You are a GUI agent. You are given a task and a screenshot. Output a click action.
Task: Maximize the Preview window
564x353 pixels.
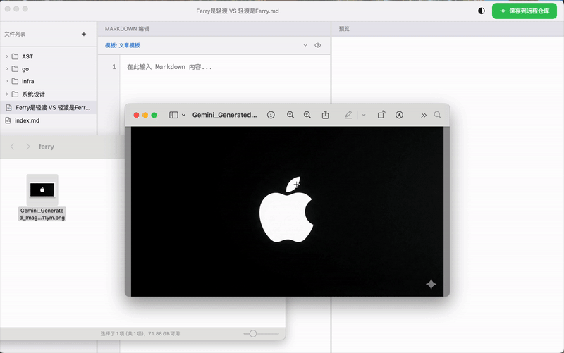tap(154, 115)
